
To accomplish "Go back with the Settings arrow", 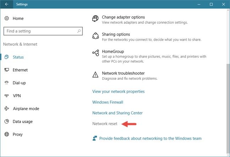I will tap(7, 4).
